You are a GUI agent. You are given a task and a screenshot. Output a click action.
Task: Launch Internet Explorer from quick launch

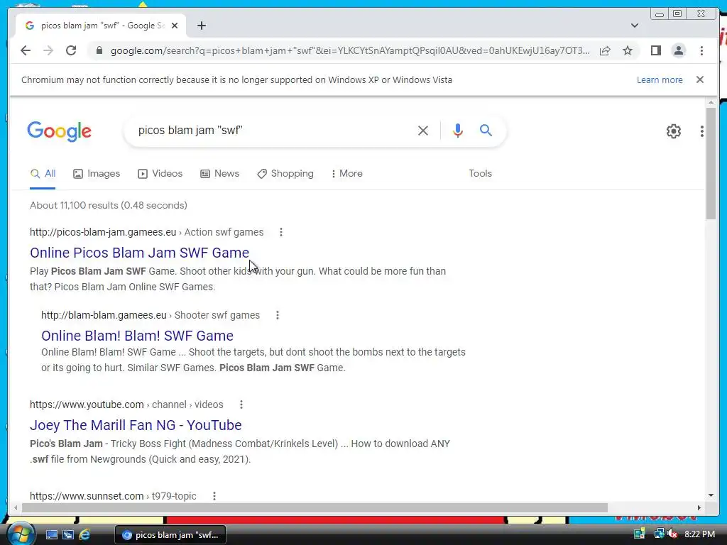pyautogui.click(x=84, y=535)
